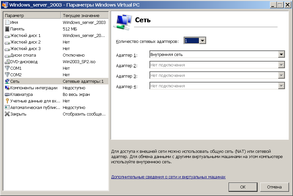
Task: Click the Windows_server_20... hard disk 1 value
Action: pos(84,35)
